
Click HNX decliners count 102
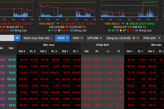point(132,31)
